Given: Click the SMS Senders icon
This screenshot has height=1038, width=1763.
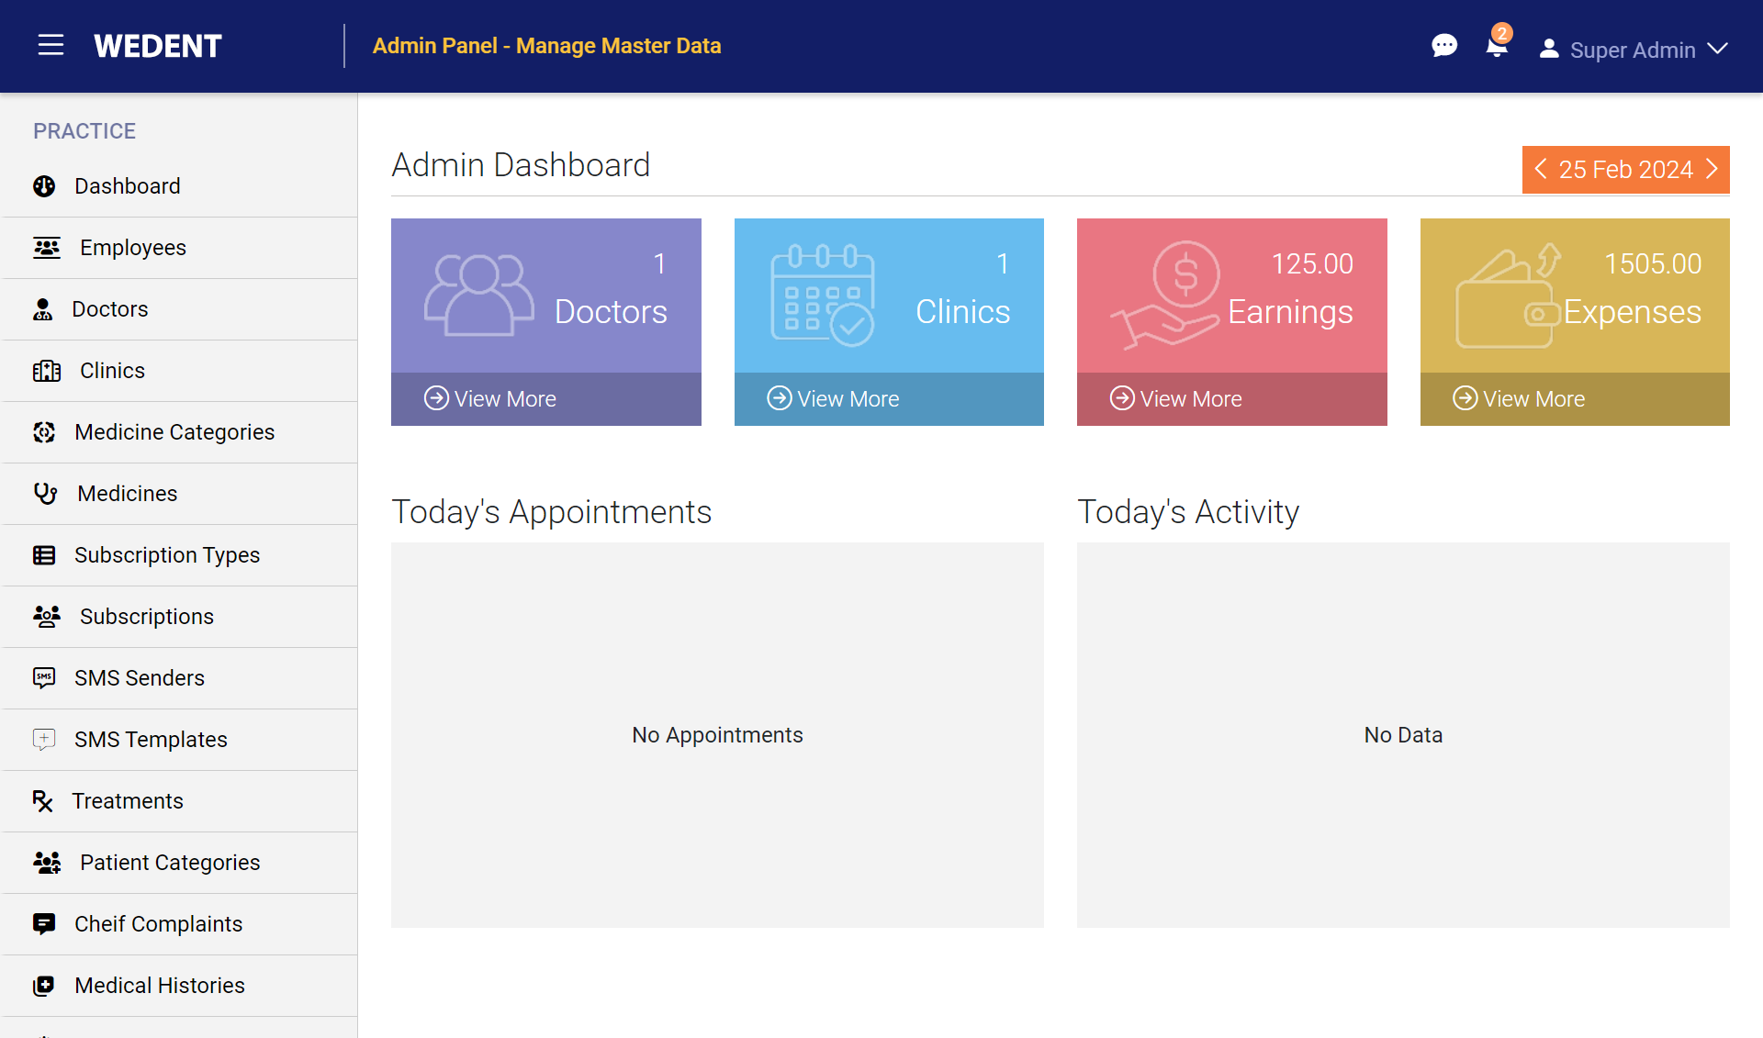Looking at the screenshot, I should point(43,678).
